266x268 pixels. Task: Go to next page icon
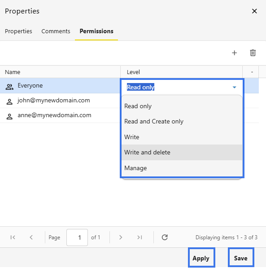pos(121,237)
